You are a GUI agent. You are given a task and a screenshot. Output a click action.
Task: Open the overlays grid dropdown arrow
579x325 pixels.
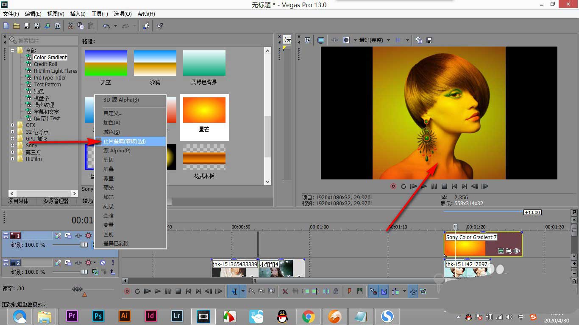[407, 40]
